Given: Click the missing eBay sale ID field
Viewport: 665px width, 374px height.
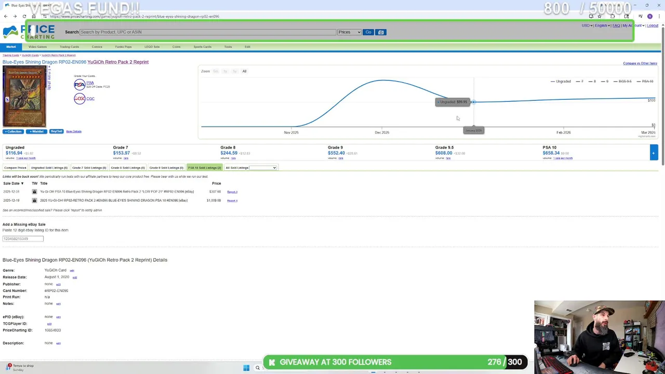Looking at the screenshot, I should pos(23,239).
